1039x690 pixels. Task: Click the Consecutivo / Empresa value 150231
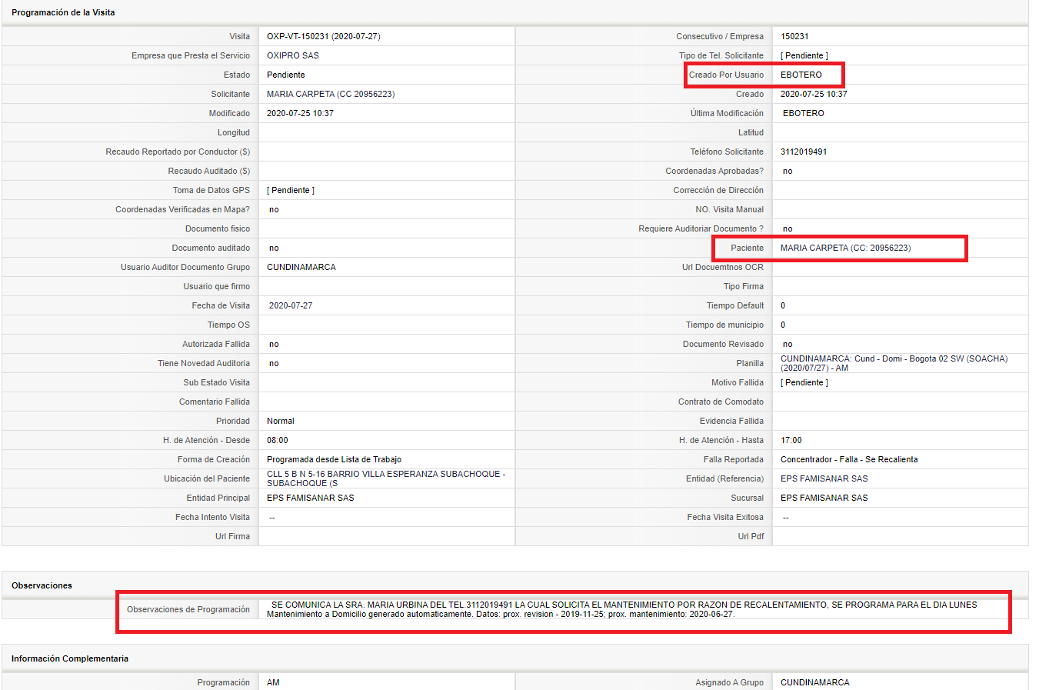point(794,36)
